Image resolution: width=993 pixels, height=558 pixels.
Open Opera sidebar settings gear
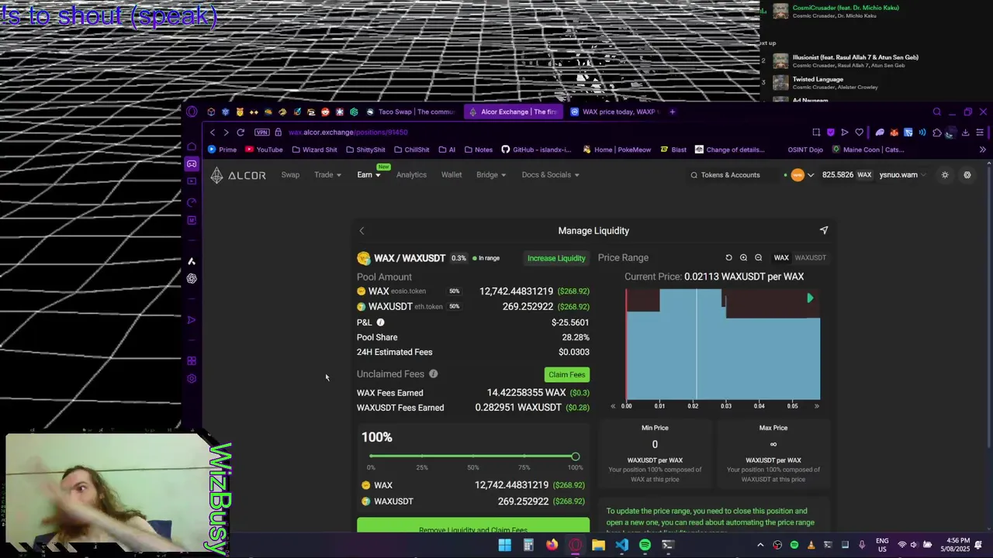(192, 378)
